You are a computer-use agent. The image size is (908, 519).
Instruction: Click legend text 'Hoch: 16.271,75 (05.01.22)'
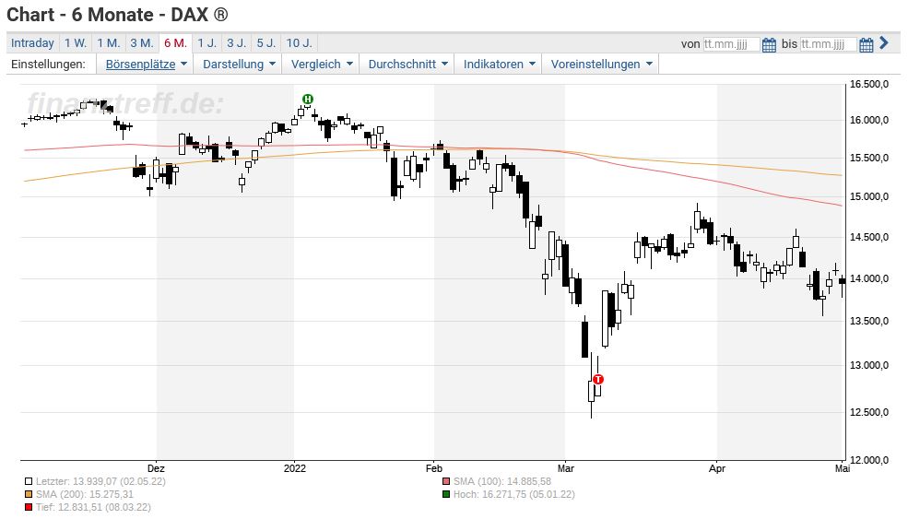pyautogui.click(x=514, y=494)
